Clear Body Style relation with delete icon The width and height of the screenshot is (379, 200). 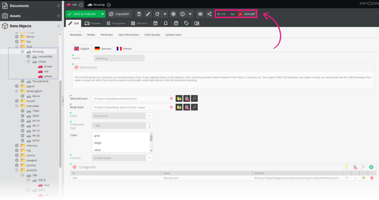click(x=187, y=107)
